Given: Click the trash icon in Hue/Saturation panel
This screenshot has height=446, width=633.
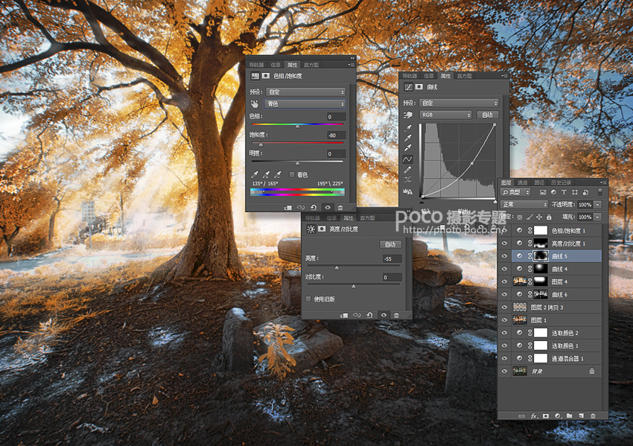Looking at the screenshot, I should (340, 208).
